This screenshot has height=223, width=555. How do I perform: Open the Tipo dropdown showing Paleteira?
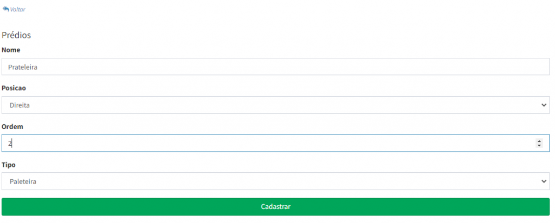[x=275, y=181]
